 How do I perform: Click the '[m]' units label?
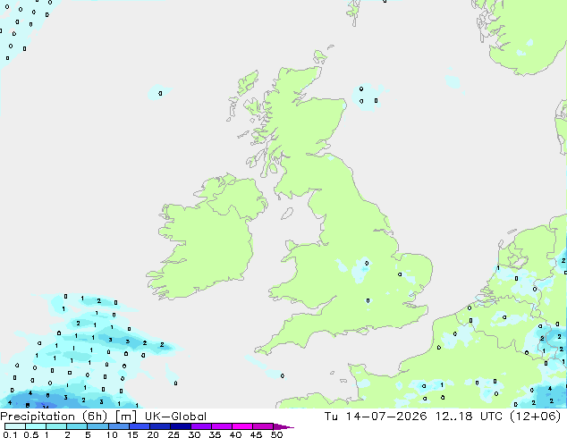coord(125,417)
